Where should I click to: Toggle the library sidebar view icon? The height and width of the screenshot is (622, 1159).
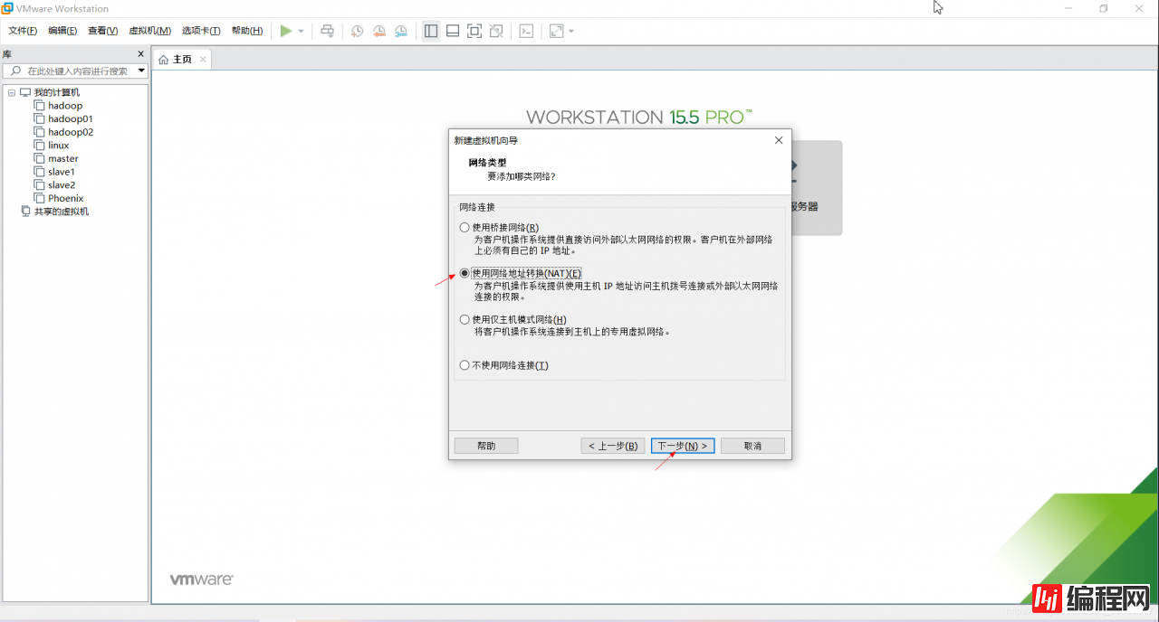click(431, 31)
